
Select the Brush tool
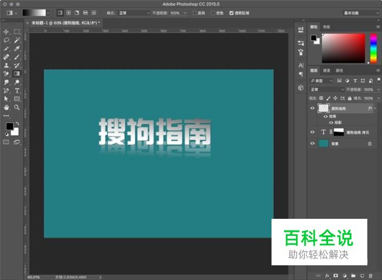[17, 57]
